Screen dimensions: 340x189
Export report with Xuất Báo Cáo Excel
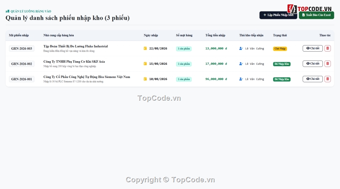click(316, 15)
